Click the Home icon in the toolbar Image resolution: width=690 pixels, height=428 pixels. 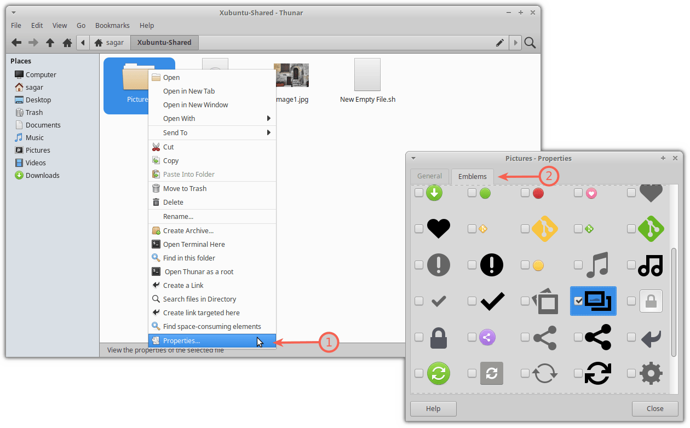[x=67, y=43]
